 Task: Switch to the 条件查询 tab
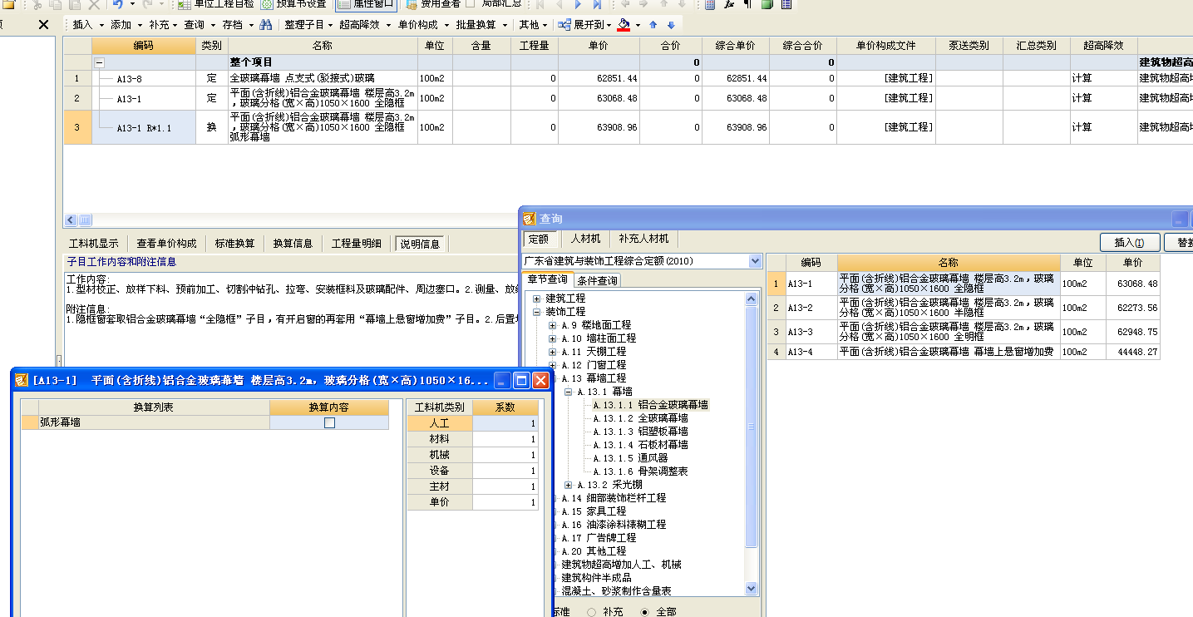[597, 280]
